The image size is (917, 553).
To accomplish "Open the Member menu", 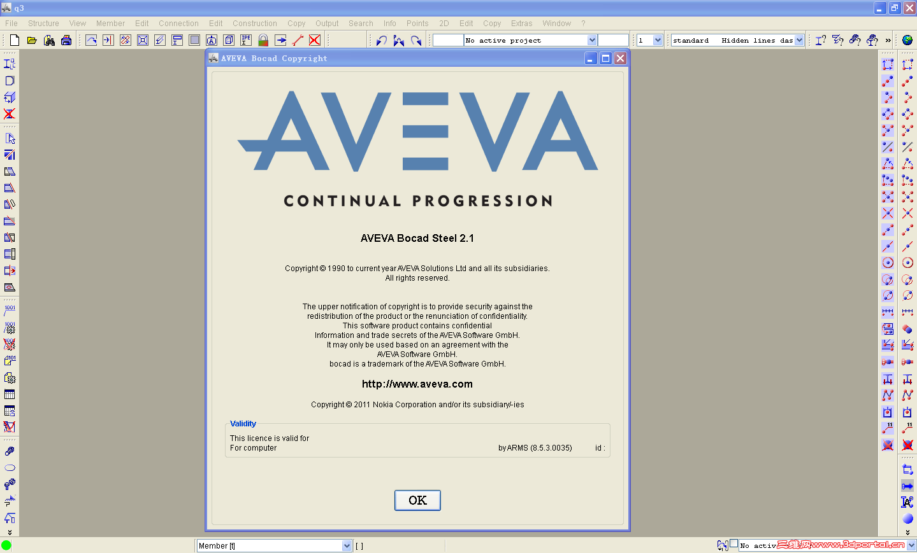I will click(x=110, y=24).
